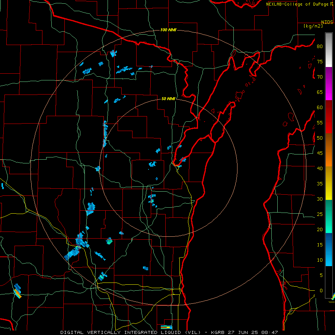Viewport: 335px width, 335px height.
Task: Pick the orange-brown segment of color scale
Action: point(329,150)
